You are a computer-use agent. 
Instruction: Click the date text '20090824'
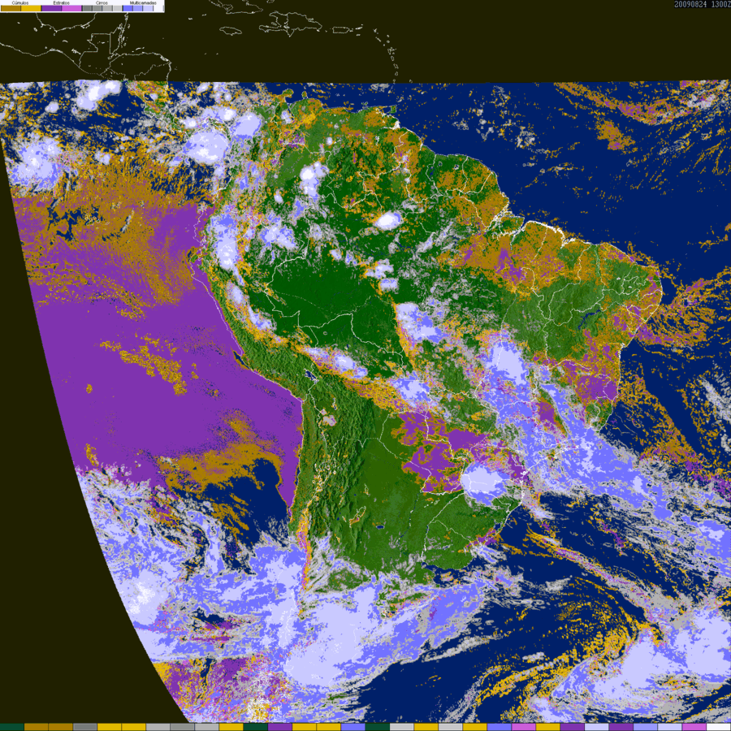[x=690, y=4]
